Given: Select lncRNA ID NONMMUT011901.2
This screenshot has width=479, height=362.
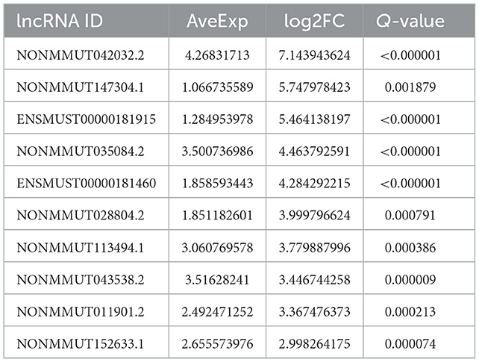Looking at the screenshot, I should pos(81,311).
